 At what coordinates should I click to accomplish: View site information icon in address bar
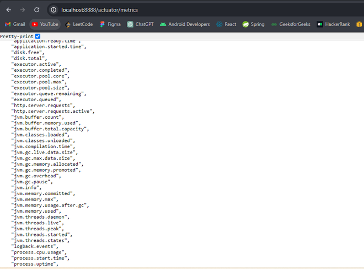53,10
